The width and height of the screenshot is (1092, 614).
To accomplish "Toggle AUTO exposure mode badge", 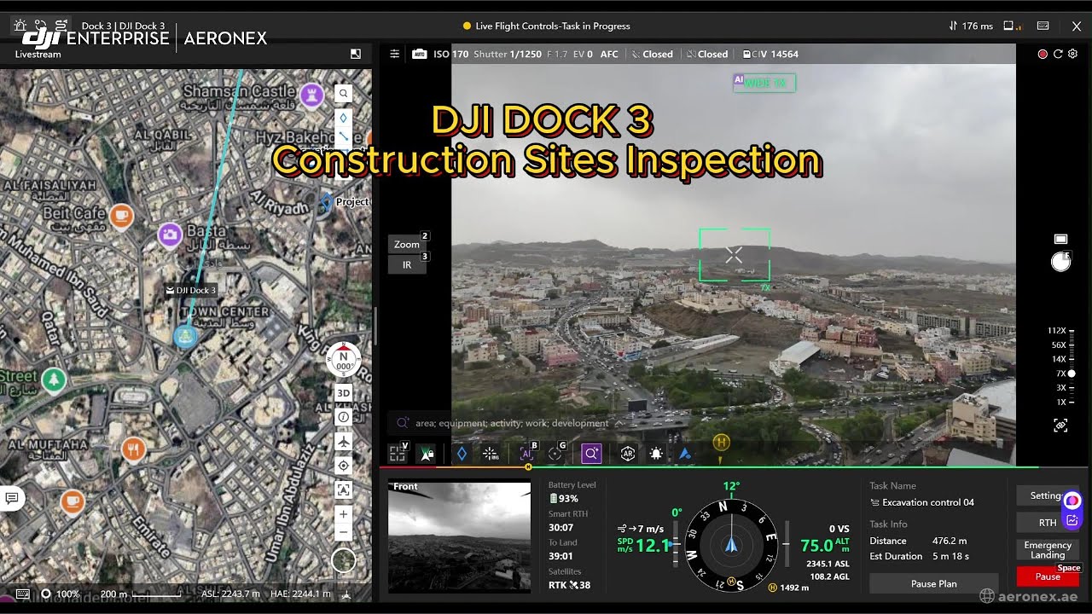I will point(419,54).
